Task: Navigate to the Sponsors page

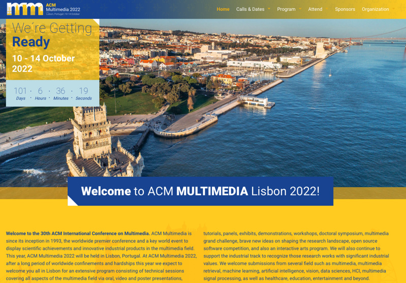Action: (x=345, y=9)
